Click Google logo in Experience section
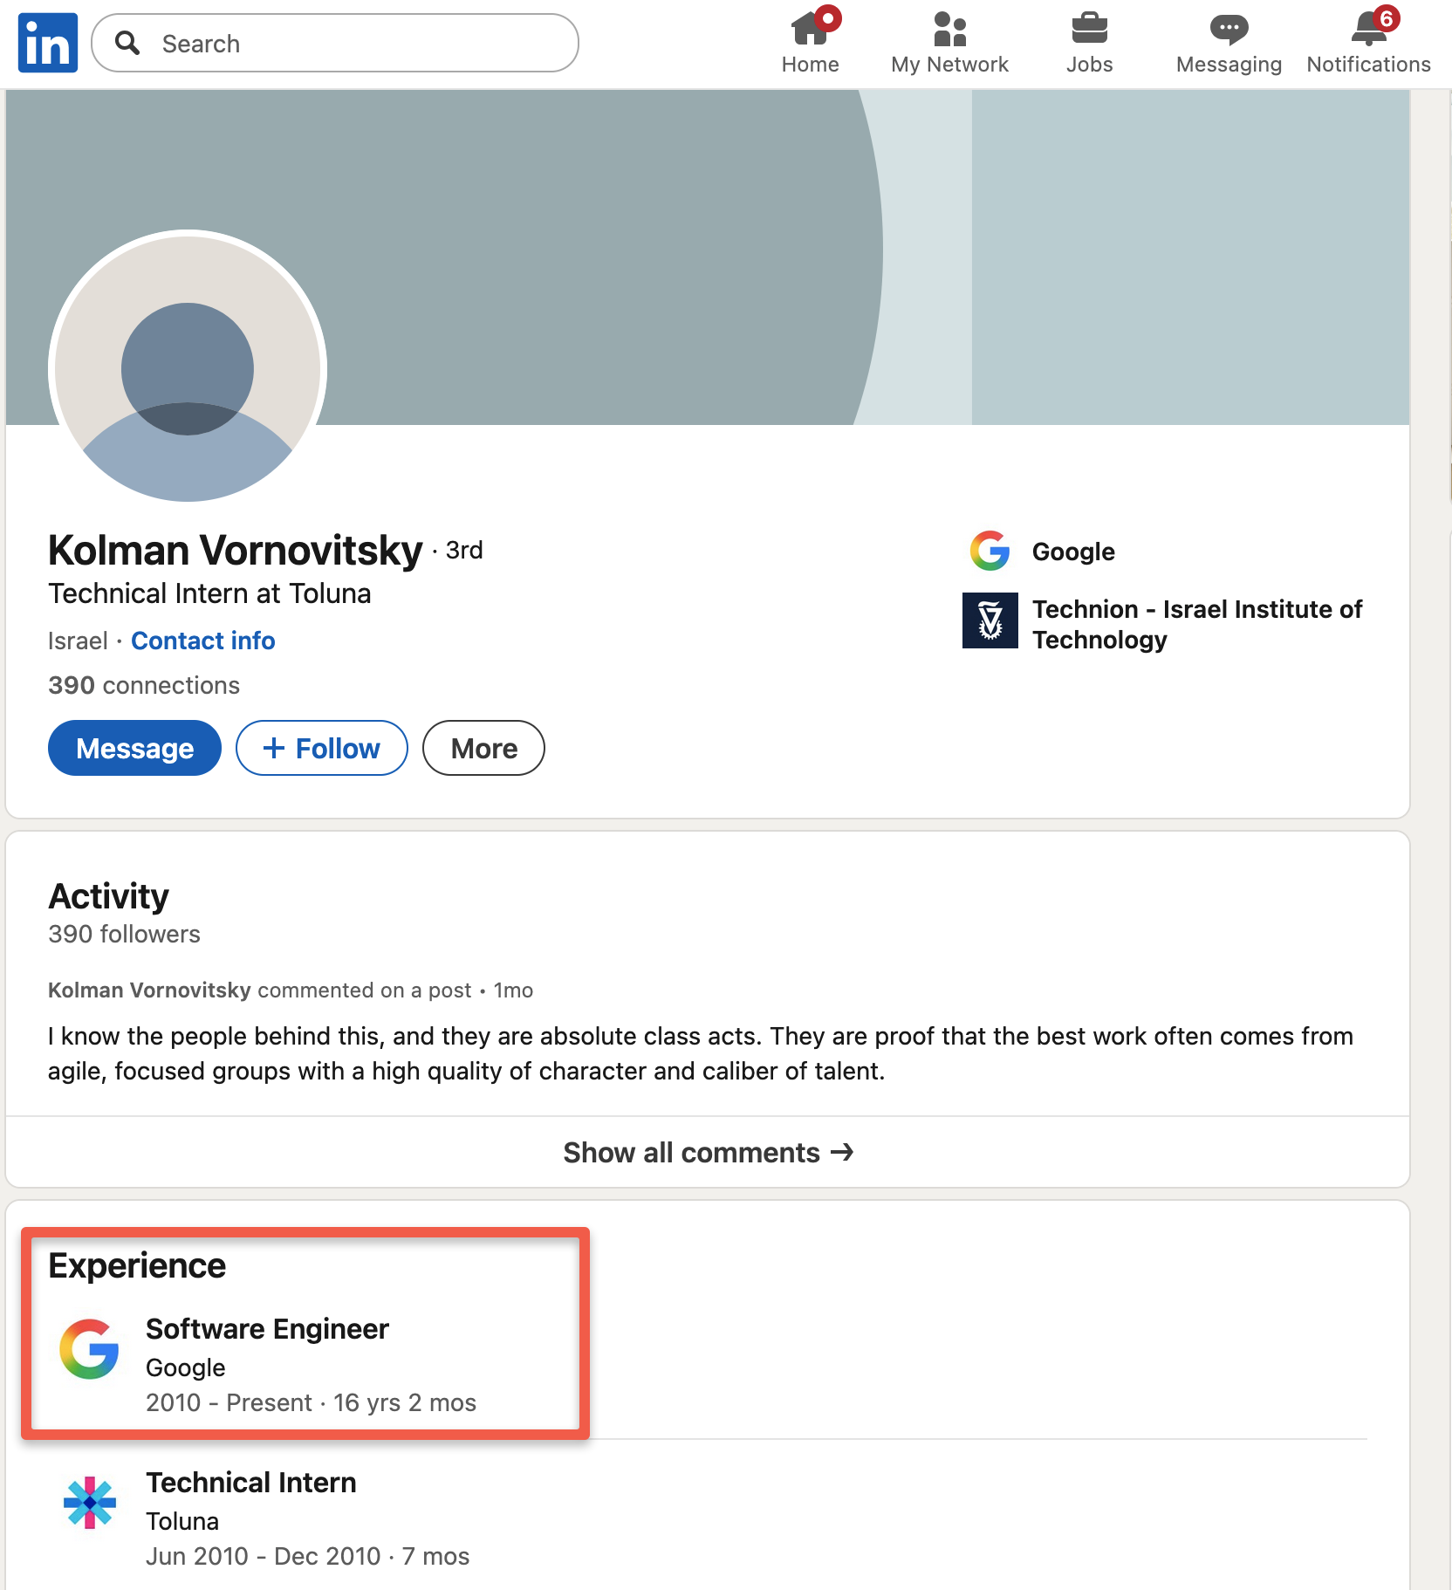The image size is (1452, 1590). [x=89, y=1349]
